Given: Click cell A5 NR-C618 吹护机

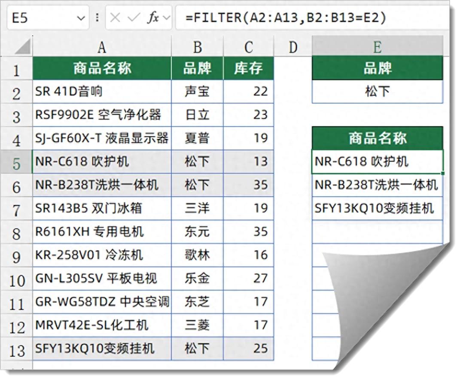Looking at the screenshot, I should [x=102, y=162].
